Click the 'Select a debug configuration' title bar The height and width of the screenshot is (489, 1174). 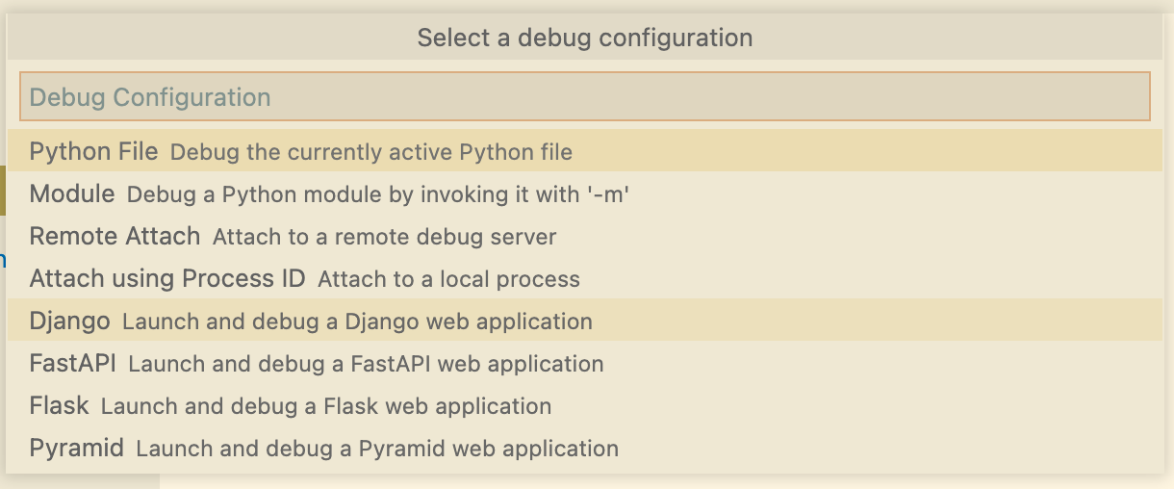[x=585, y=39]
